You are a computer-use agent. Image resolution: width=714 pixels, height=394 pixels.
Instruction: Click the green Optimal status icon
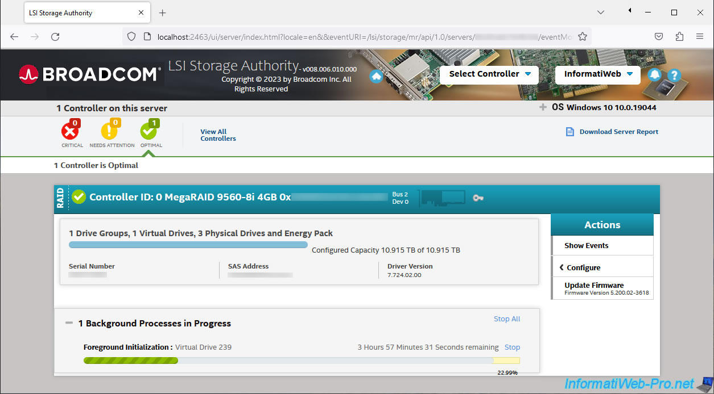150,131
